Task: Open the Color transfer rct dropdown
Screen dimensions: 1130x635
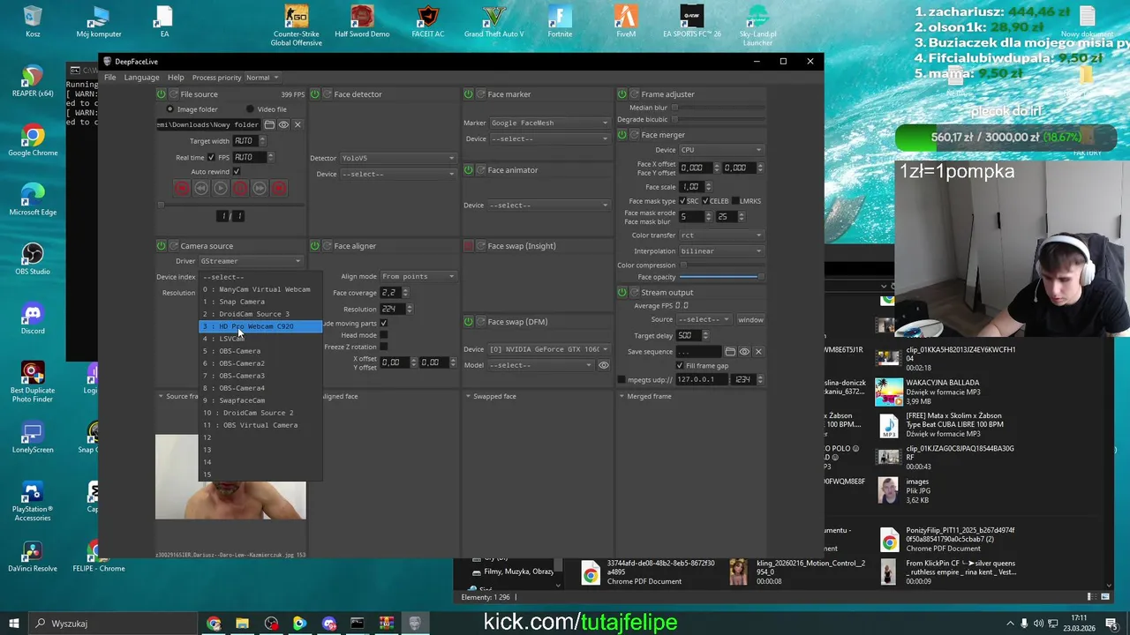Action: [x=721, y=235]
